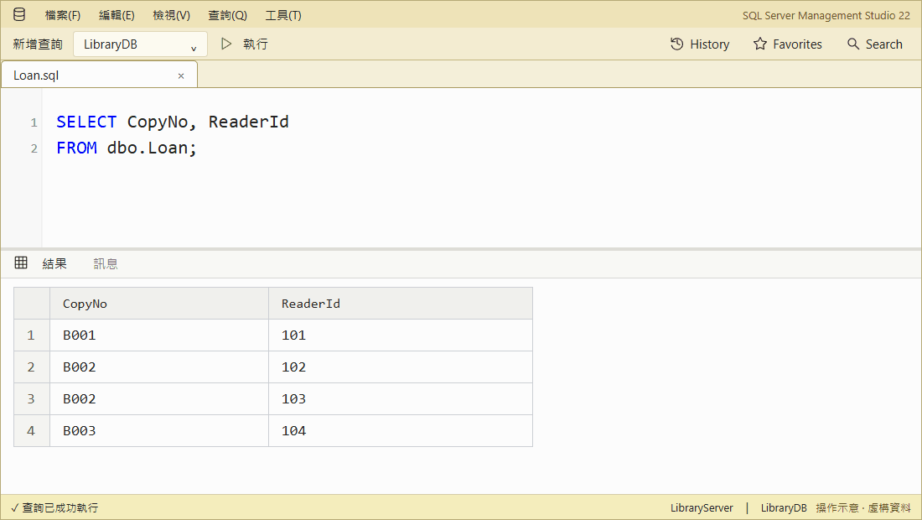This screenshot has height=520, width=922.
Task: Click the FROM keyword in the editor
Action: tap(76, 148)
